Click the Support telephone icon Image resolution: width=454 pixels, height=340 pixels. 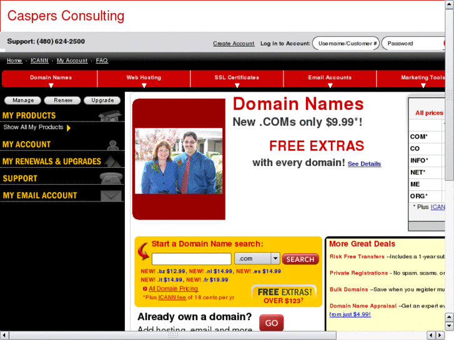(111, 178)
